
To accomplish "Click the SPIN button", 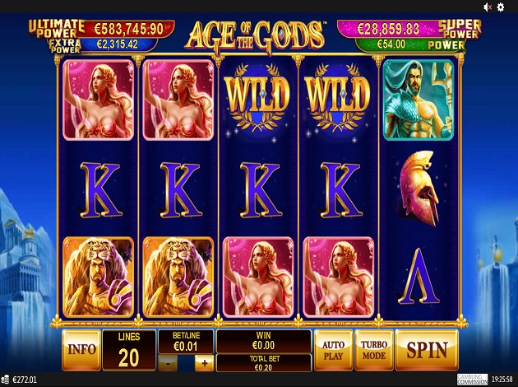I will pyautogui.click(x=427, y=350).
